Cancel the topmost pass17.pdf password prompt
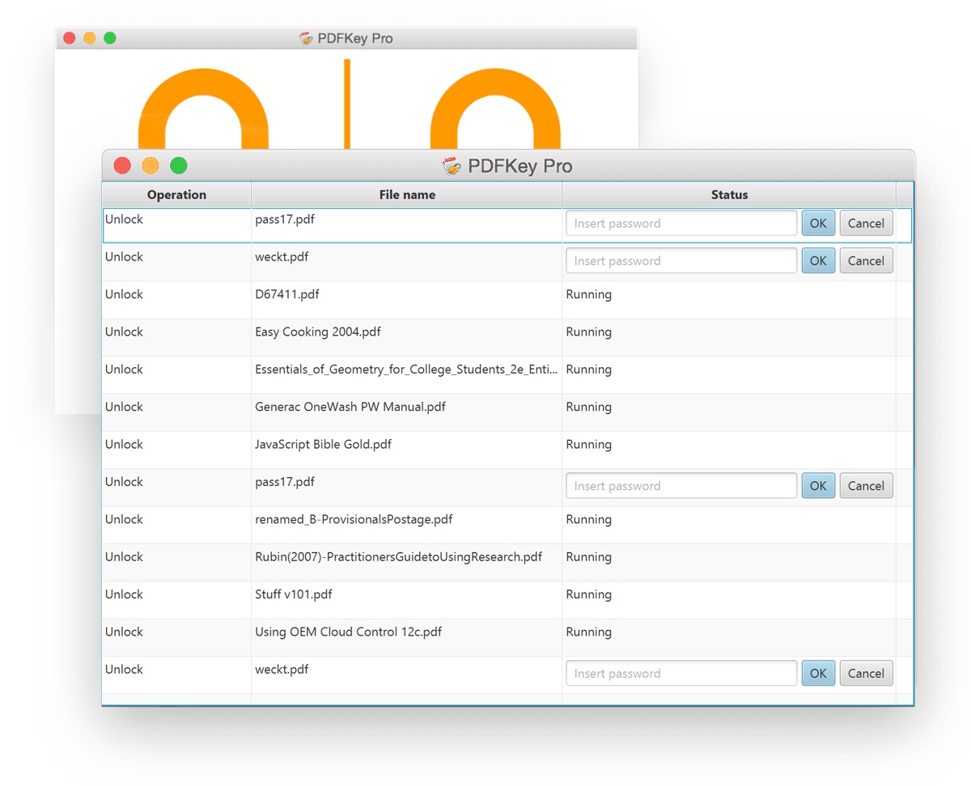This screenshot has height=786, width=971. [x=866, y=224]
